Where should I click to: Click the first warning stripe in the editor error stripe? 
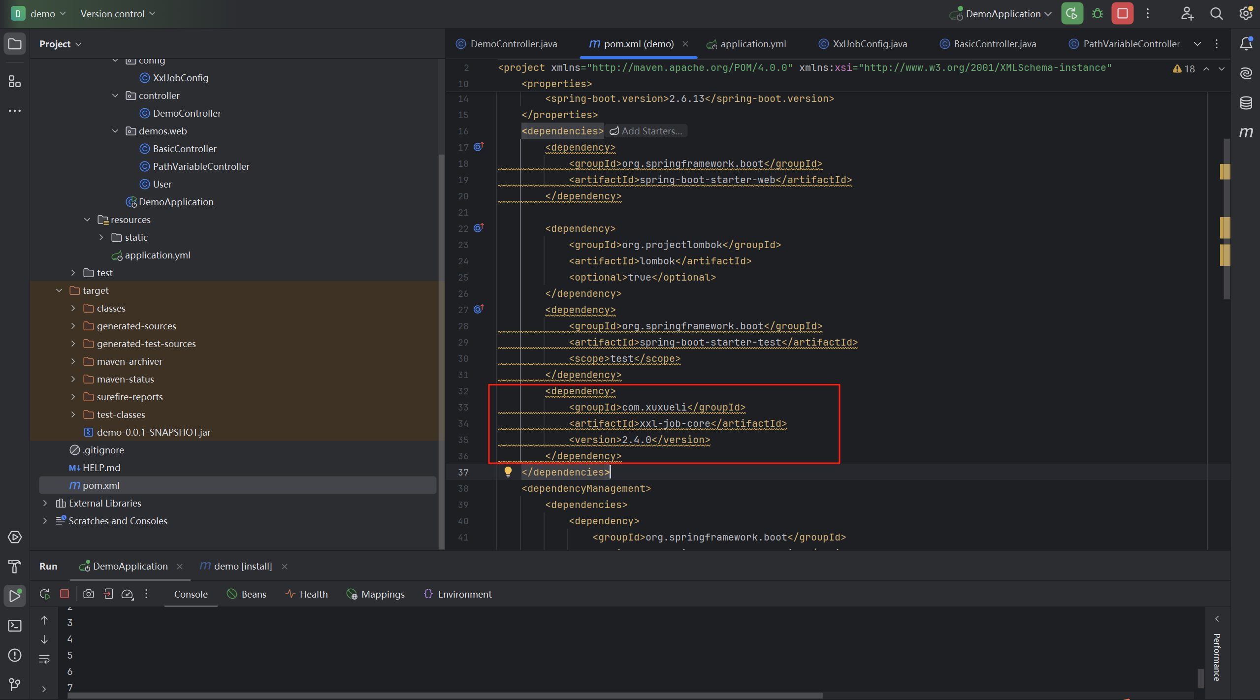[x=1225, y=171]
